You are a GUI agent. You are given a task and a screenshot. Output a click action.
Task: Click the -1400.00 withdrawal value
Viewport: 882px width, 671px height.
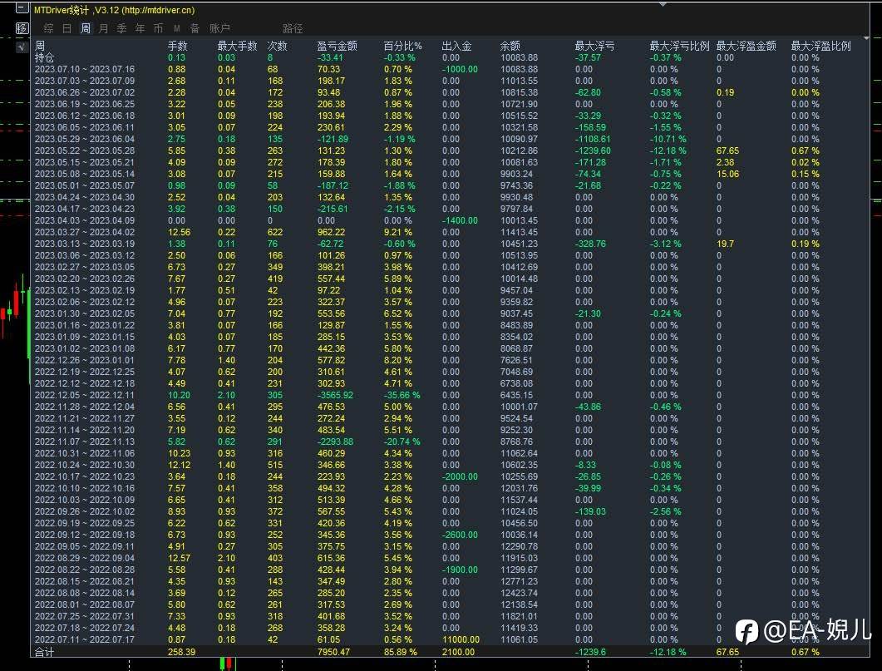pyautogui.click(x=460, y=220)
